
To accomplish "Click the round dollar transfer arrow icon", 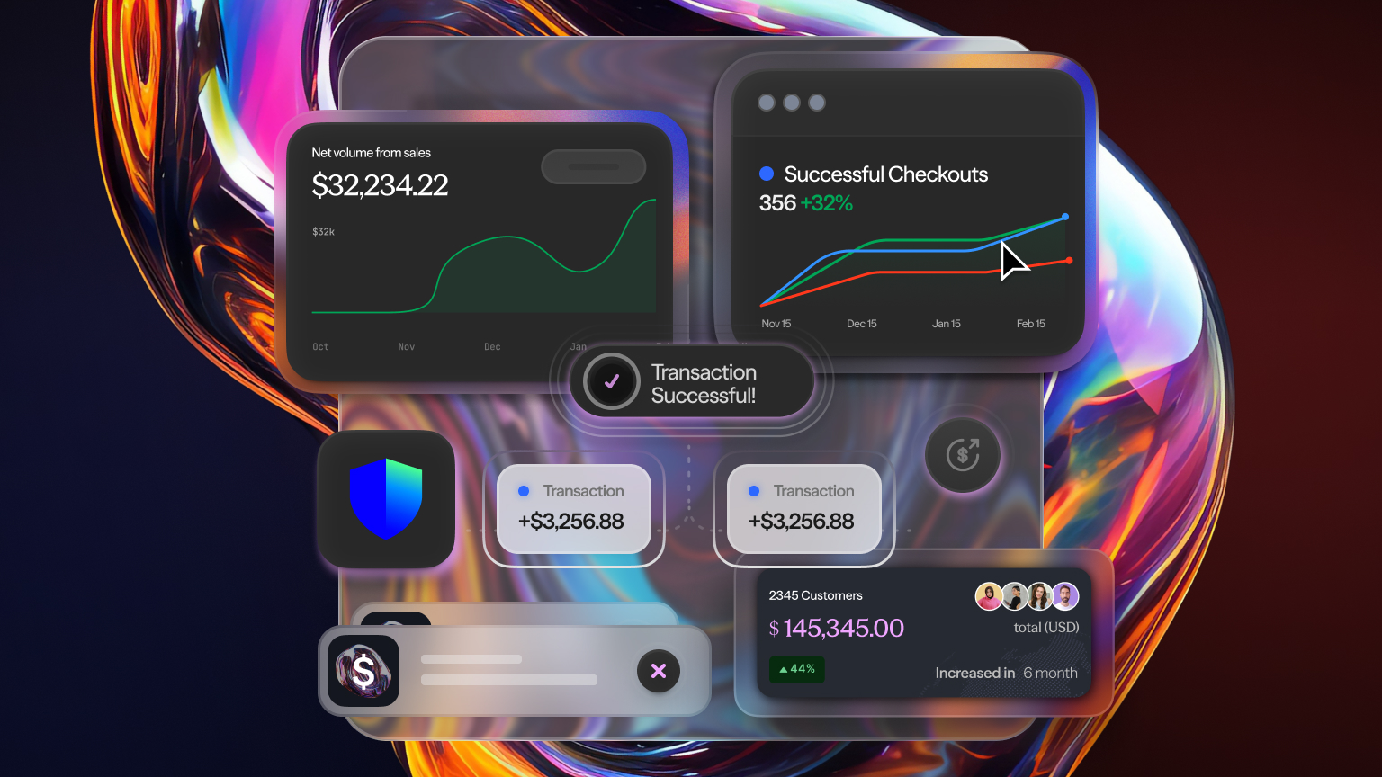I will pos(963,455).
